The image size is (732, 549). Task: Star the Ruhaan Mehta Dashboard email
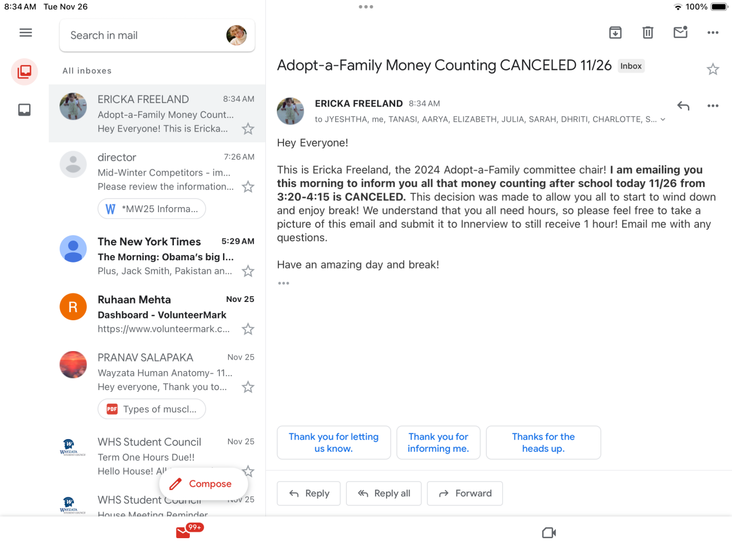248,329
